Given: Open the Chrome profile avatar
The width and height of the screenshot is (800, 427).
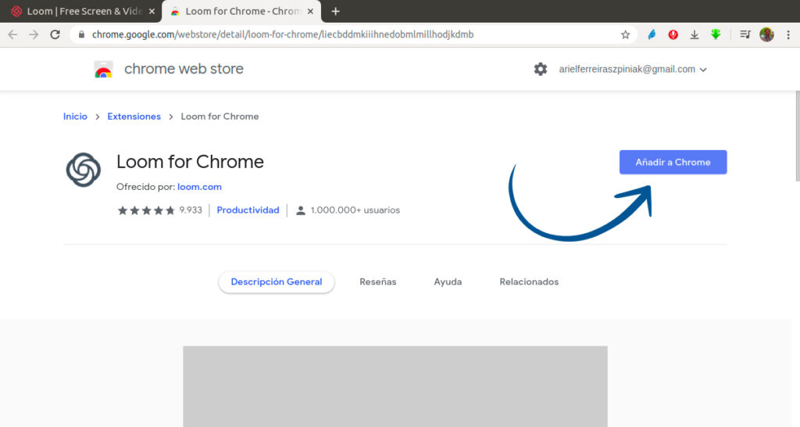Looking at the screenshot, I should [x=766, y=34].
